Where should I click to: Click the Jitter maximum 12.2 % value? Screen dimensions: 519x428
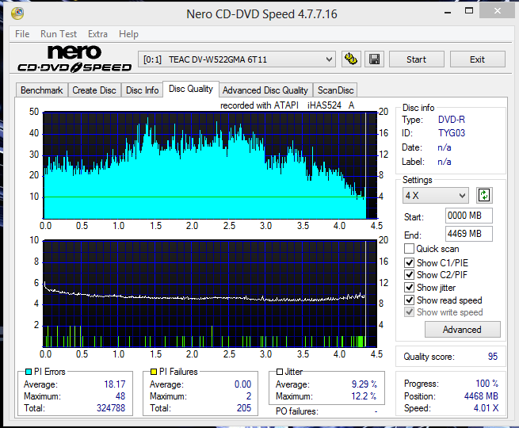tap(364, 396)
